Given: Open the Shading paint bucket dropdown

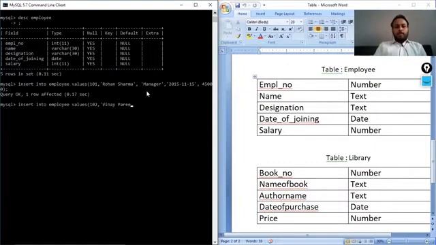Looking at the screenshot, I should (312, 36).
